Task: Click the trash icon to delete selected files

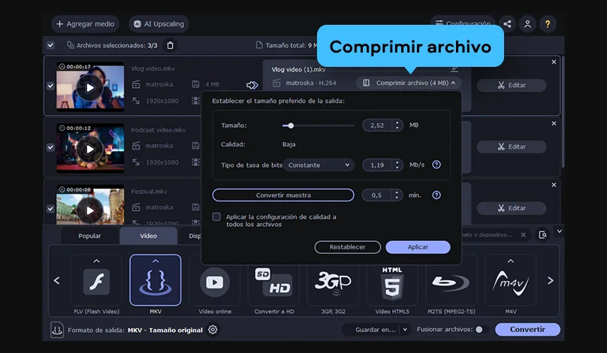Action: point(171,45)
